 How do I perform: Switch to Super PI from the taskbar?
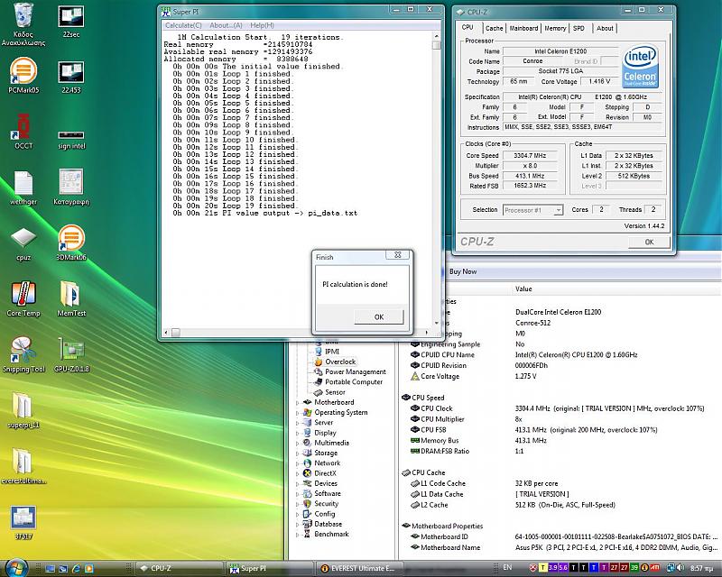tap(270, 568)
